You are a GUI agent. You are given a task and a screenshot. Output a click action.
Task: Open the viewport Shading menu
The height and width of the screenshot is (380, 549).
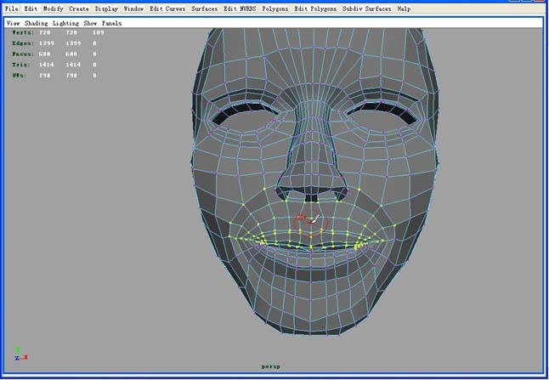(x=36, y=23)
